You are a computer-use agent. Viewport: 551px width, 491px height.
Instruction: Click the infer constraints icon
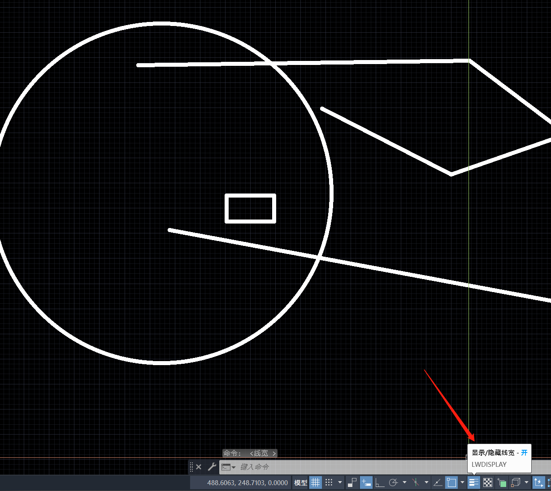tap(352, 482)
